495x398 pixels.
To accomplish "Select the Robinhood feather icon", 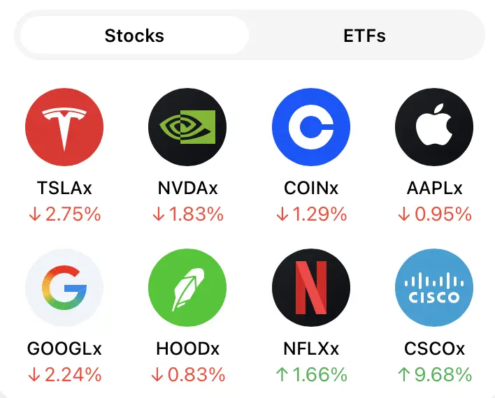I will [187, 287].
